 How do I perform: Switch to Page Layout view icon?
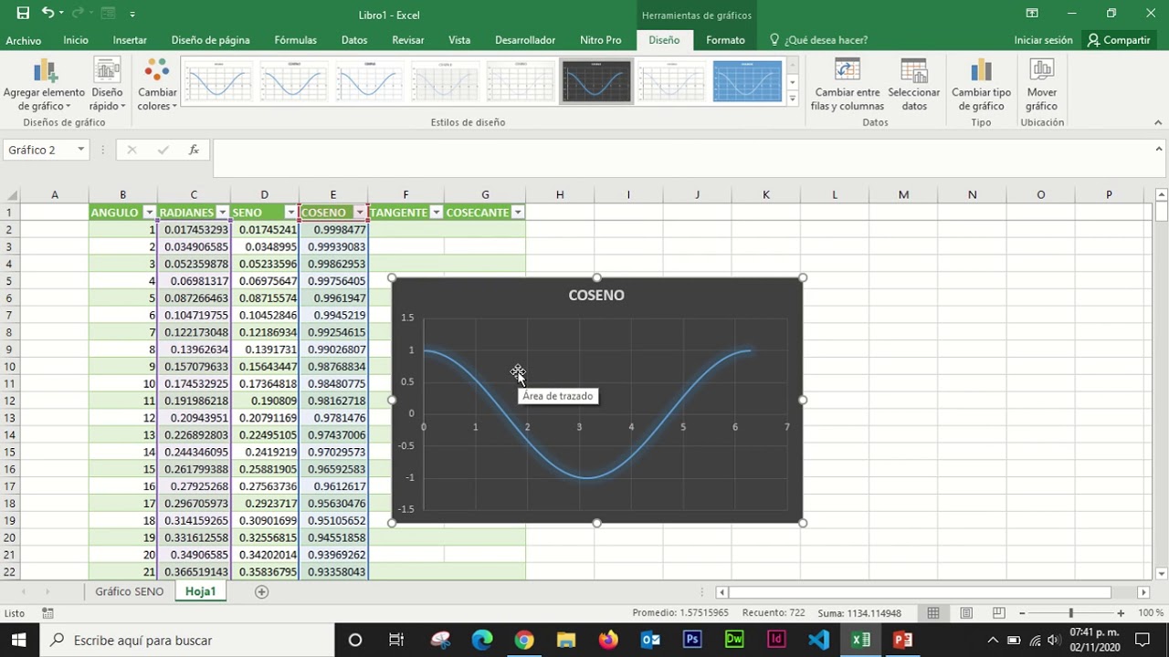[x=966, y=613]
